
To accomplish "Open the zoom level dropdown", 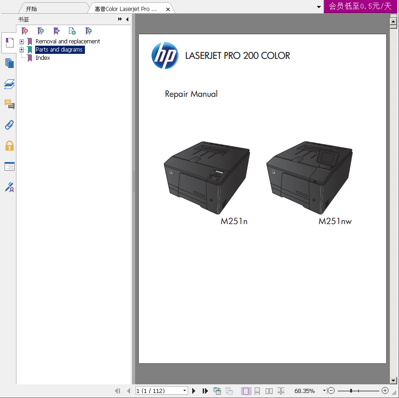I will (x=324, y=390).
